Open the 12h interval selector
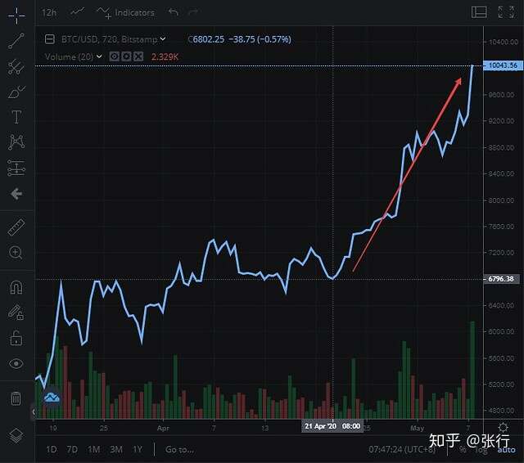 point(49,13)
